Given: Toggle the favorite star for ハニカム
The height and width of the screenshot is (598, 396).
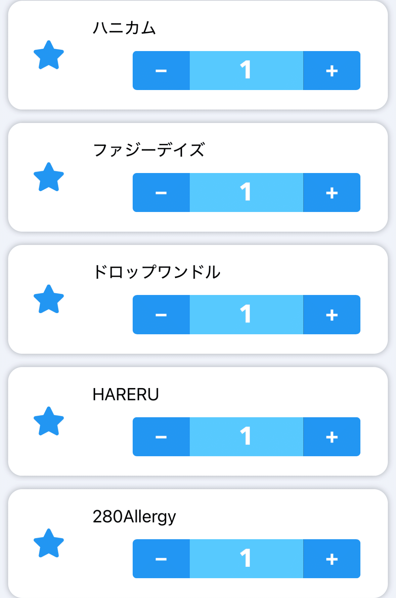Looking at the screenshot, I should [x=49, y=55].
